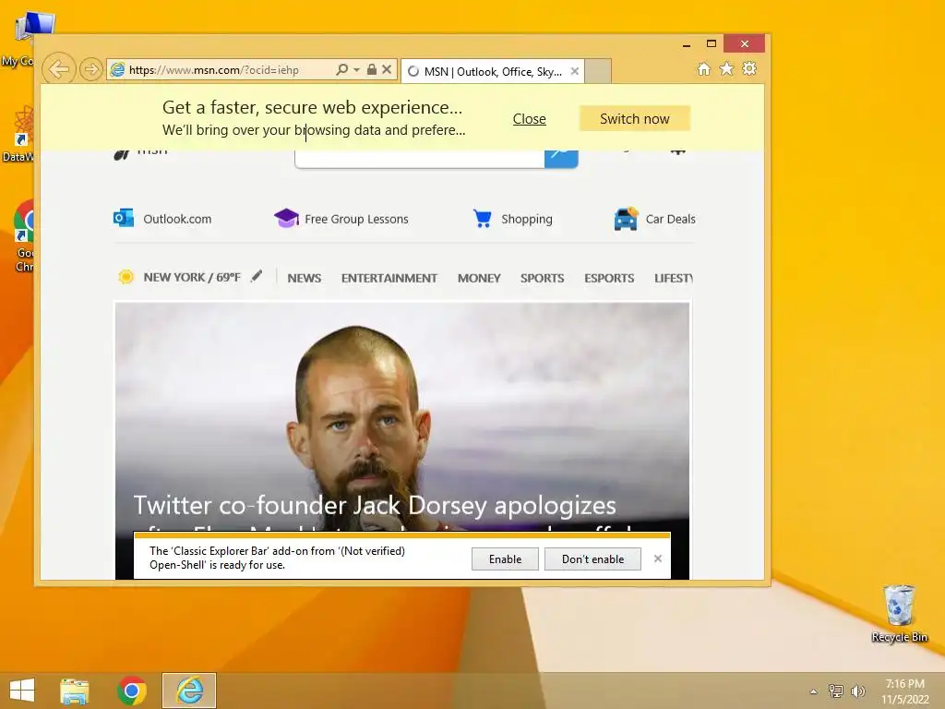The width and height of the screenshot is (945, 709).
Task: Open the Outlook.com shortcut link
Action: click(x=177, y=219)
